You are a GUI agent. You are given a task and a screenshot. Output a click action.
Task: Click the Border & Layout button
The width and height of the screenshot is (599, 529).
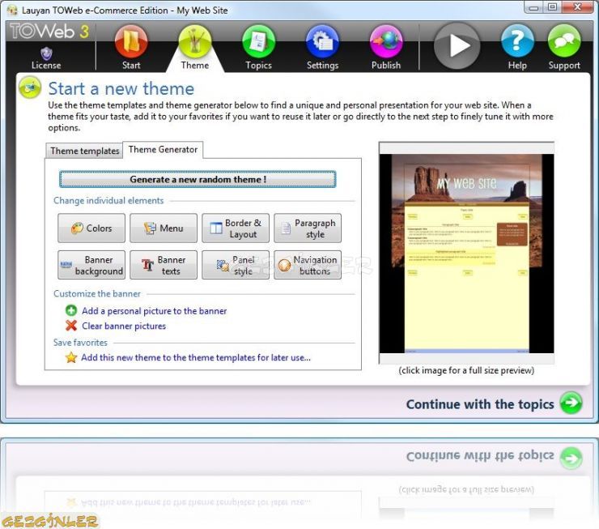point(236,228)
